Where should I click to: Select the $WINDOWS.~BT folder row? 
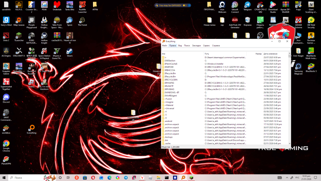point(225,93)
